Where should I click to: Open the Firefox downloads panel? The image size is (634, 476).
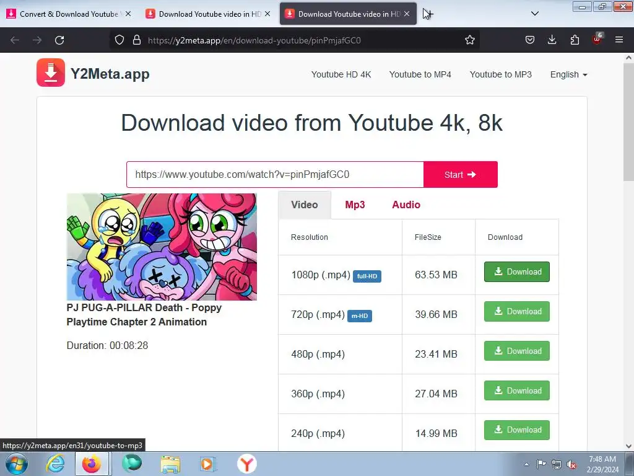pyautogui.click(x=552, y=40)
